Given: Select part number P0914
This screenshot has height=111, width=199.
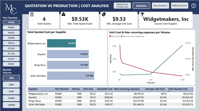Looking at the screenshot, I should click(x=11, y=43).
